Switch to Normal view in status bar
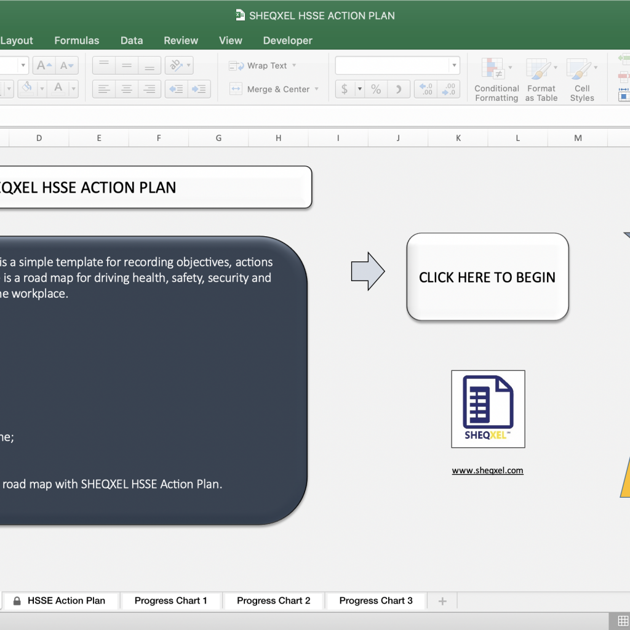The image size is (630, 630). [623, 621]
